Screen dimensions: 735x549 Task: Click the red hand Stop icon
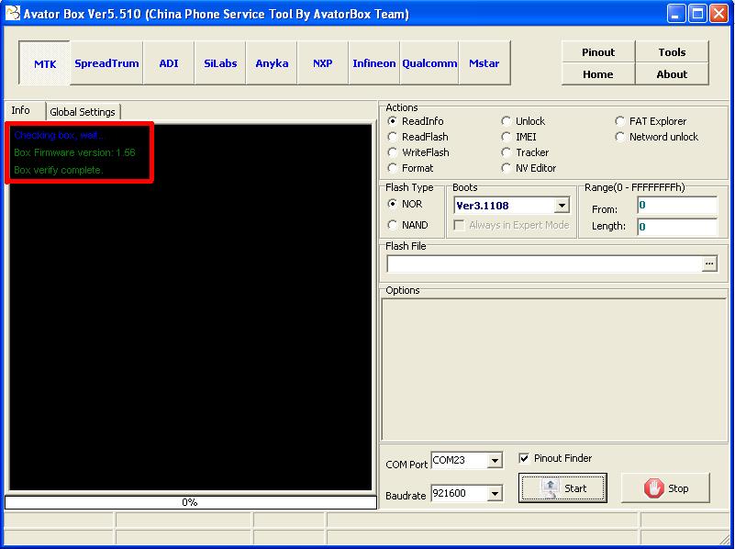coord(653,488)
